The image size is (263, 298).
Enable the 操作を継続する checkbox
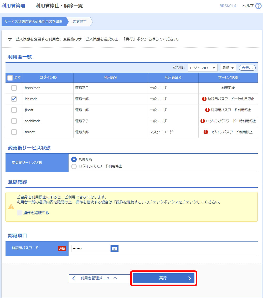click(19, 213)
